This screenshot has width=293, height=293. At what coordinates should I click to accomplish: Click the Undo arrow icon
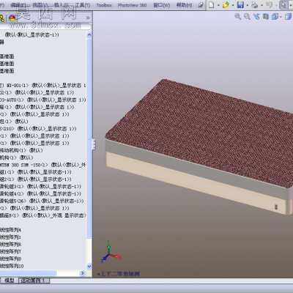[x=269, y=4]
